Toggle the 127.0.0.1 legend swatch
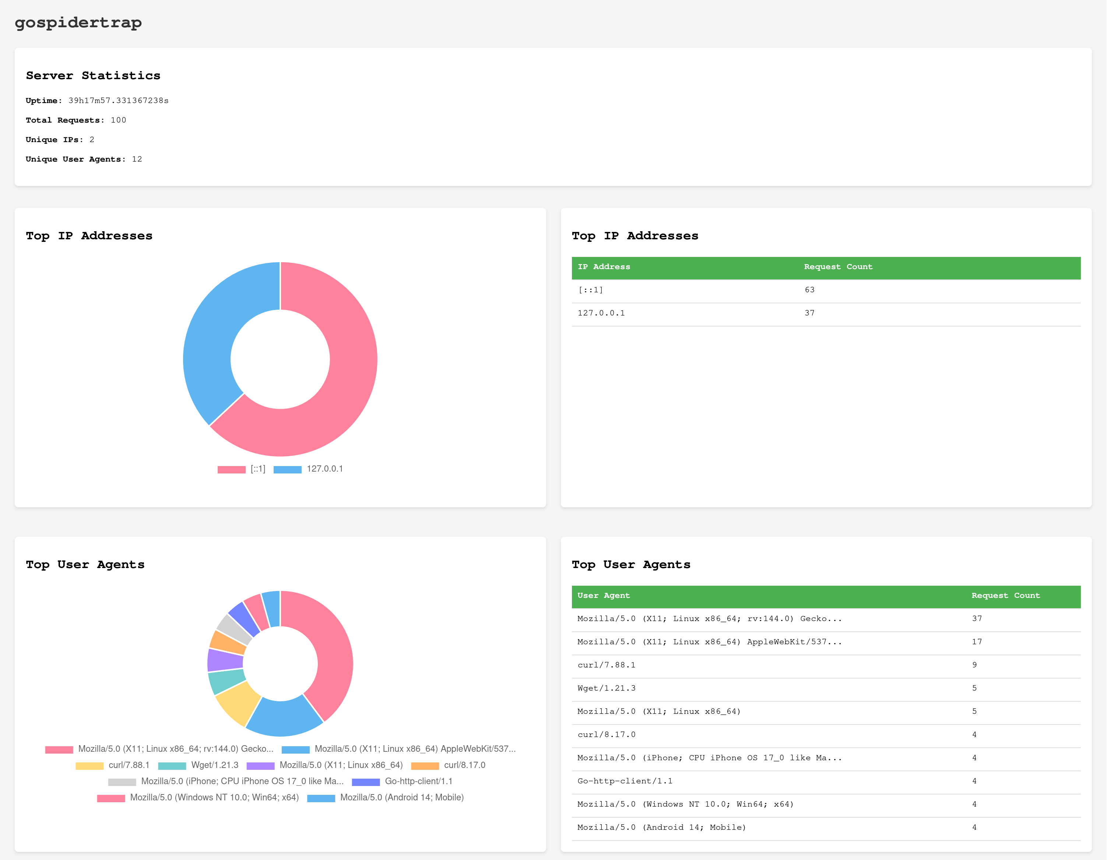Image resolution: width=1107 pixels, height=860 pixels. 287,469
